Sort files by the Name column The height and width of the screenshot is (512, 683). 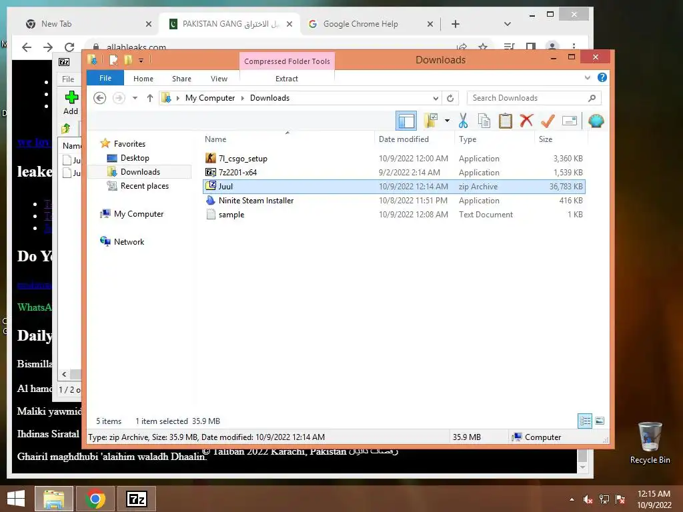click(287, 139)
